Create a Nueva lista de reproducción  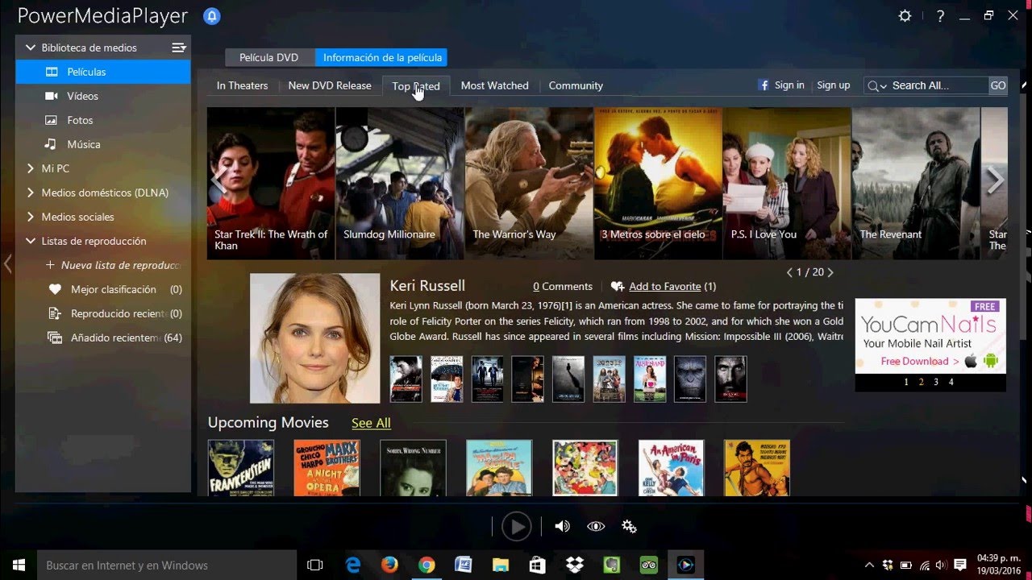113,265
